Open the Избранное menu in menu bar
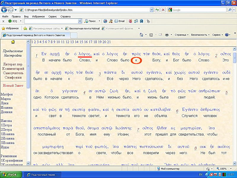Screen dimensions: 237x178 tap(38, 17)
